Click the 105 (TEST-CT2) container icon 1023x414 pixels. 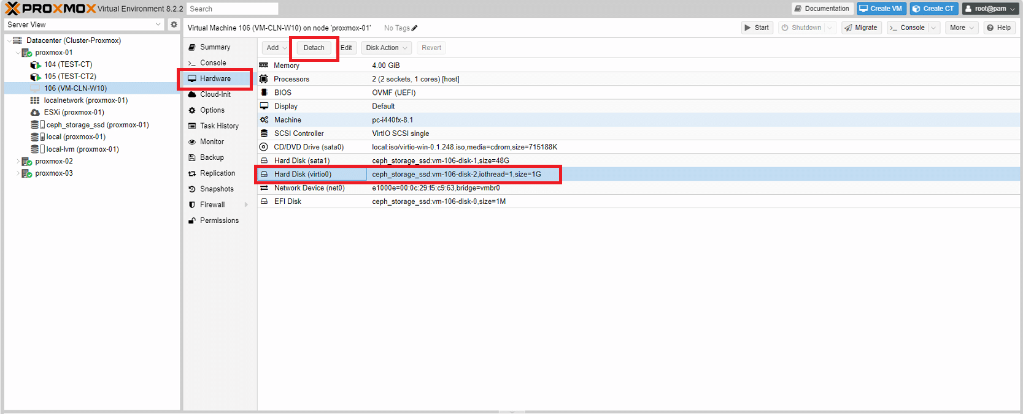click(x=36, y=77)
